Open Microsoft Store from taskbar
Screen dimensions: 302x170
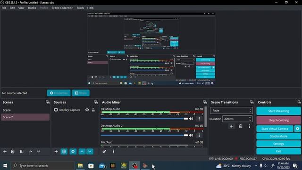click(x=91, y=166)
